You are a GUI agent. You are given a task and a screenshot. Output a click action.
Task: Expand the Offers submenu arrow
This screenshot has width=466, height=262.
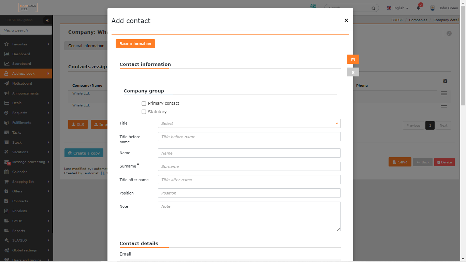[48, 191]
